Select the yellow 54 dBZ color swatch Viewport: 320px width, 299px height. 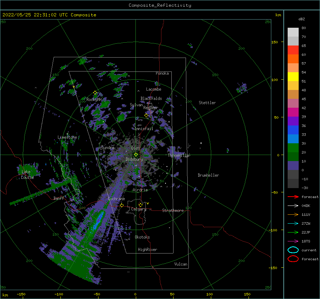[293, 76]
